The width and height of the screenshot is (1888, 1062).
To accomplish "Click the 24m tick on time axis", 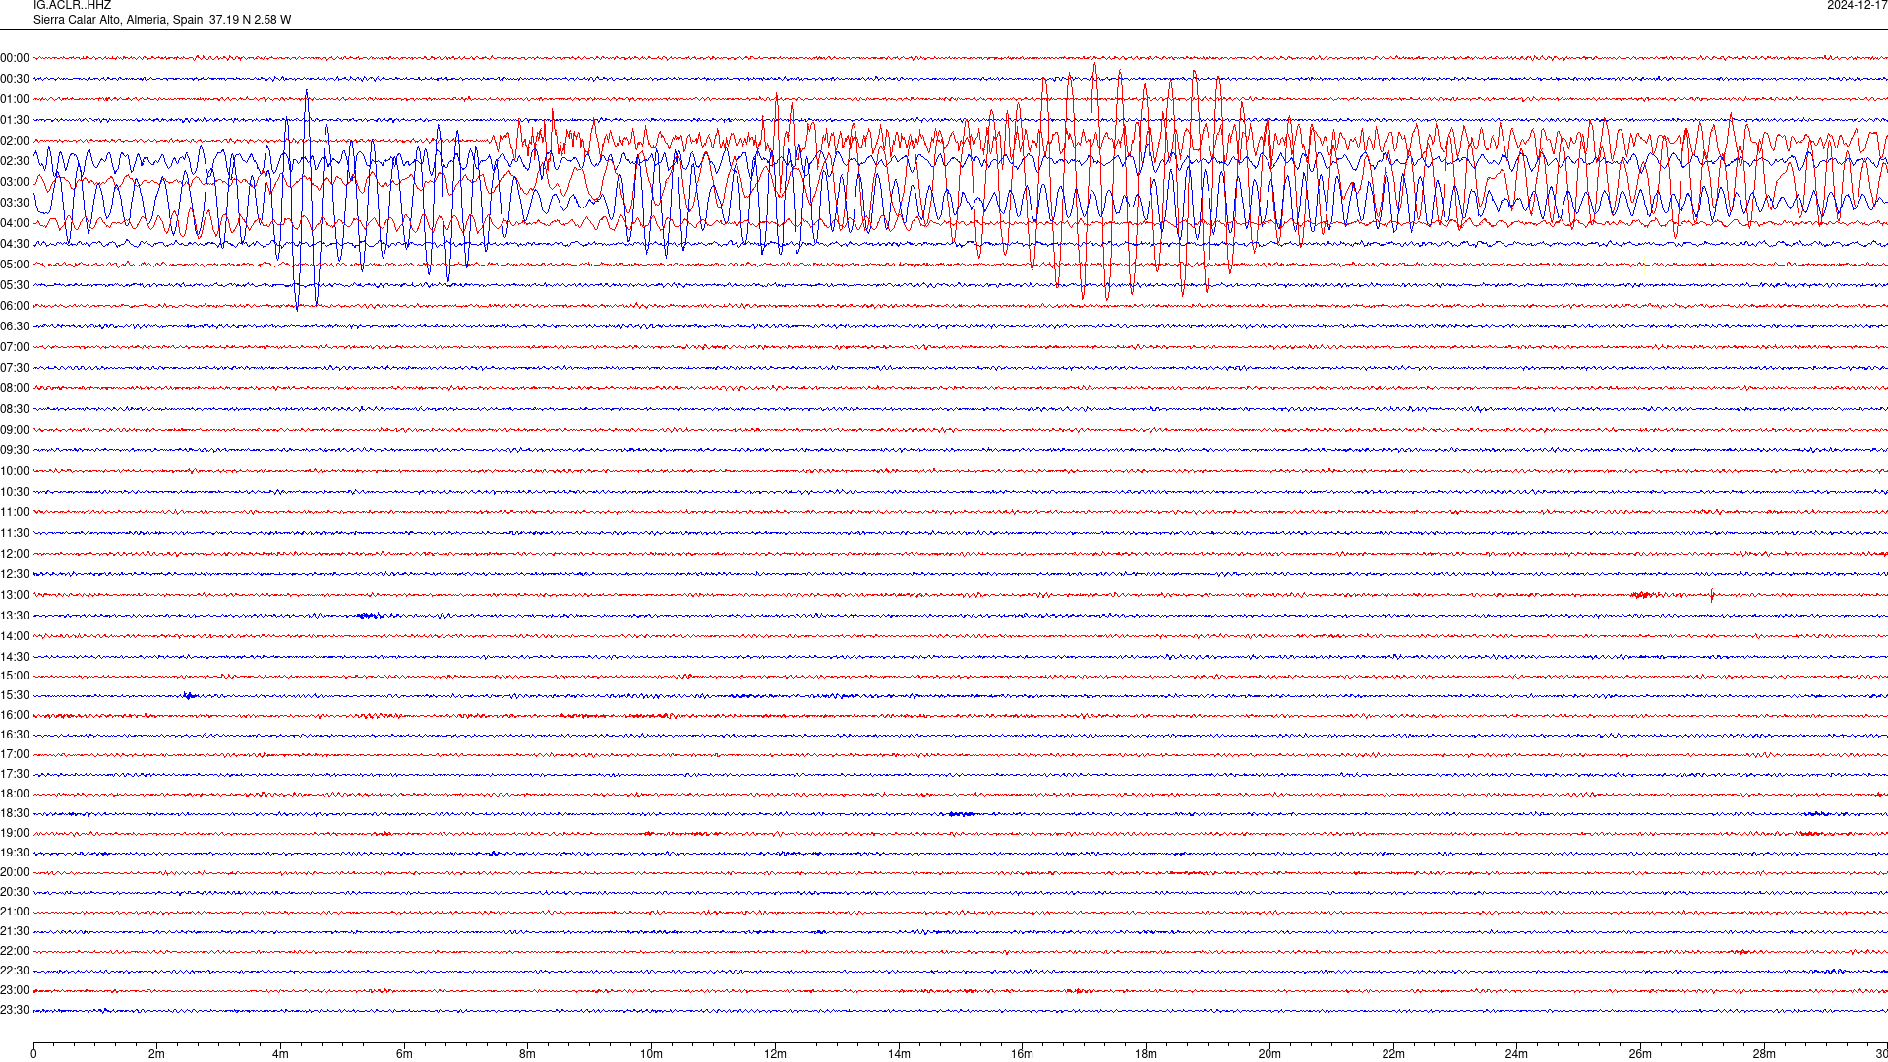I will pos(1516,1054).
